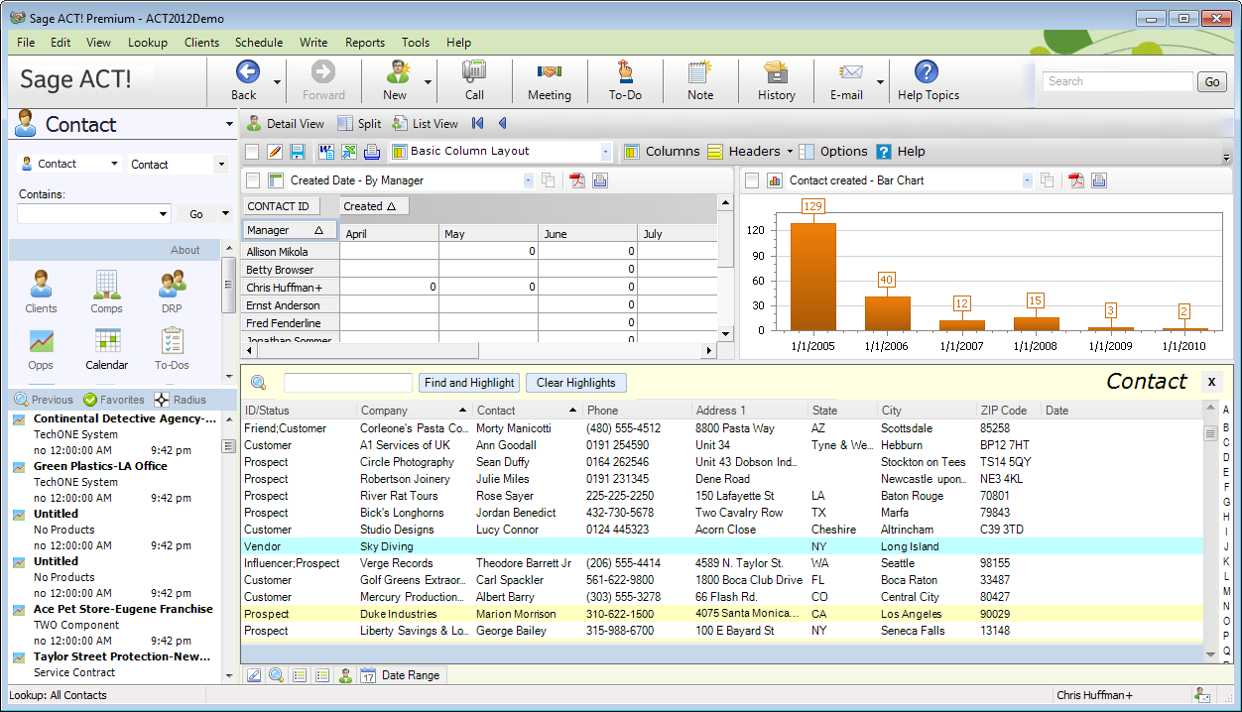Click Go next to the top Search box
The image size is (1242, 712).
[x=1212, y=82]
